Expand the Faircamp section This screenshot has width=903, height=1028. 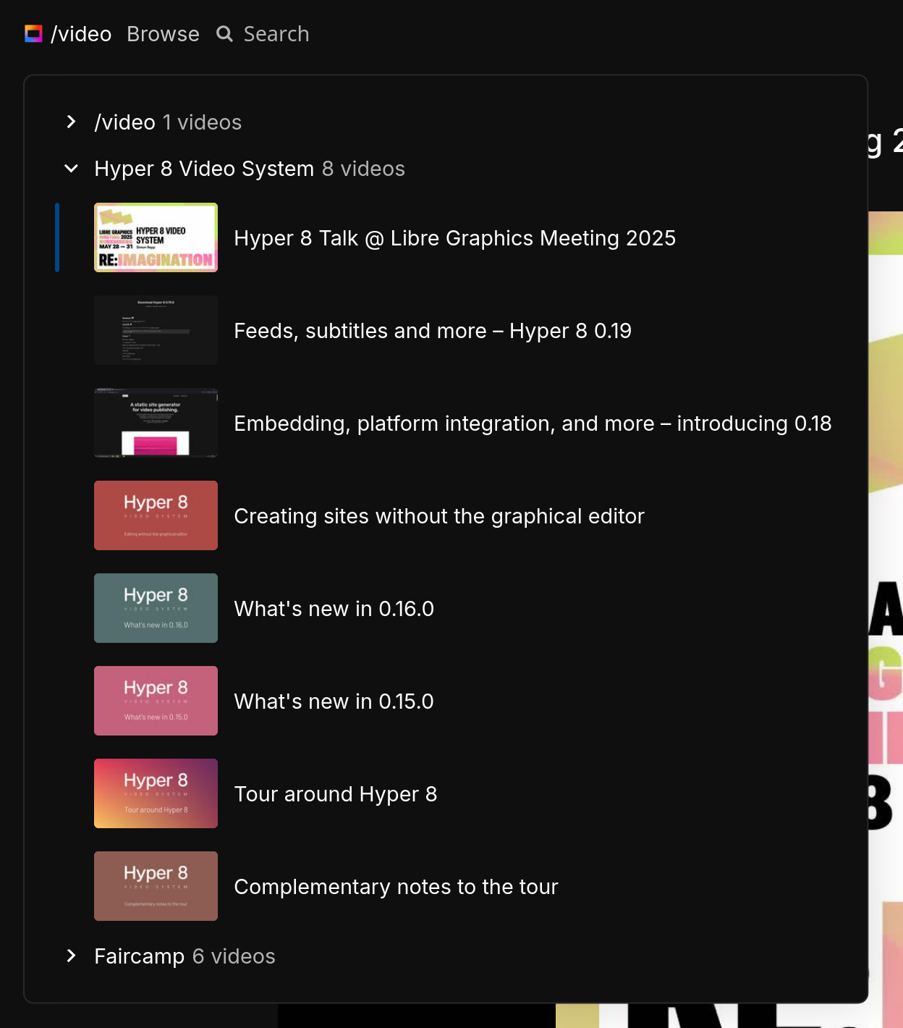point(72,956)
